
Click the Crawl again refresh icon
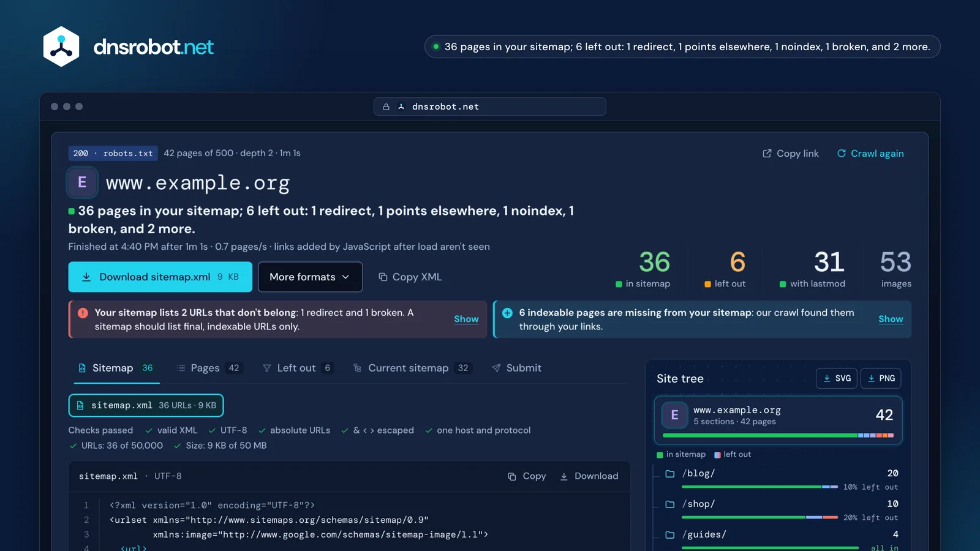coord(842,154)
